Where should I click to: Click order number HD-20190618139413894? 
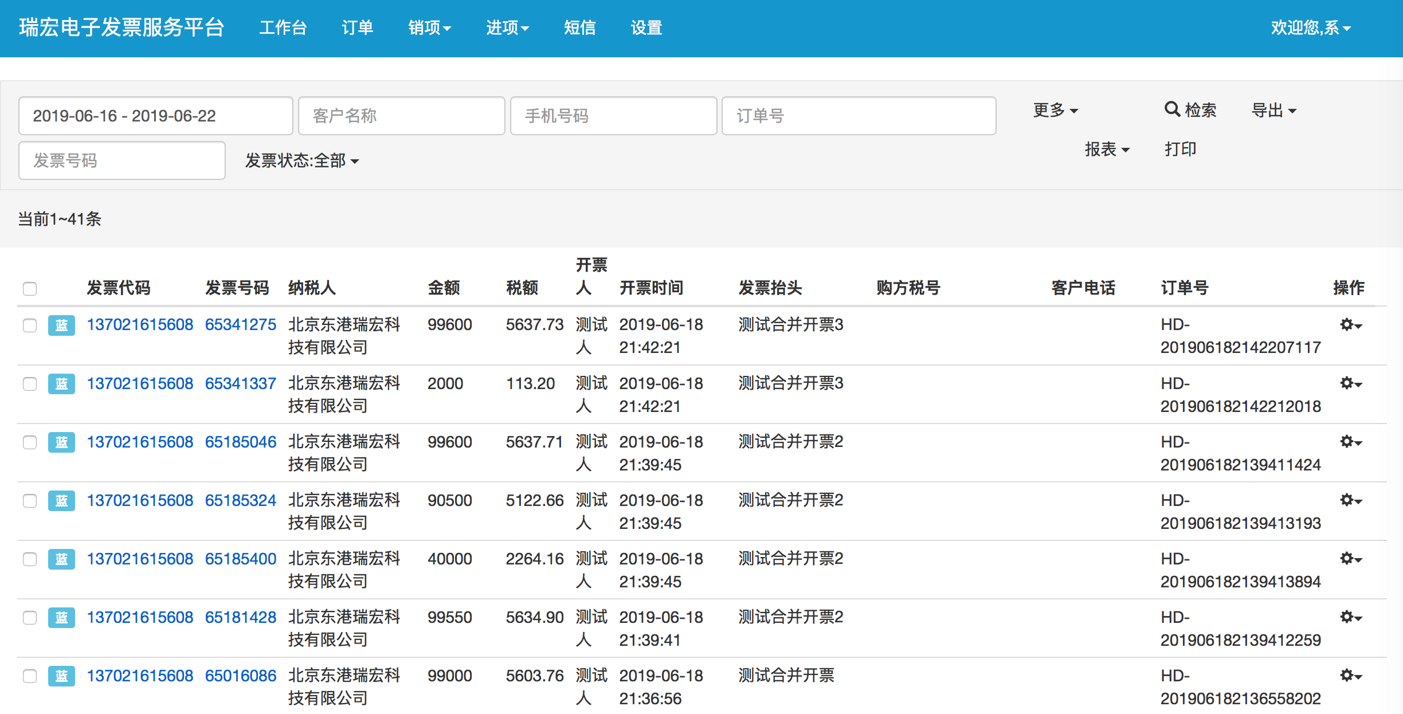[1241, 570]
